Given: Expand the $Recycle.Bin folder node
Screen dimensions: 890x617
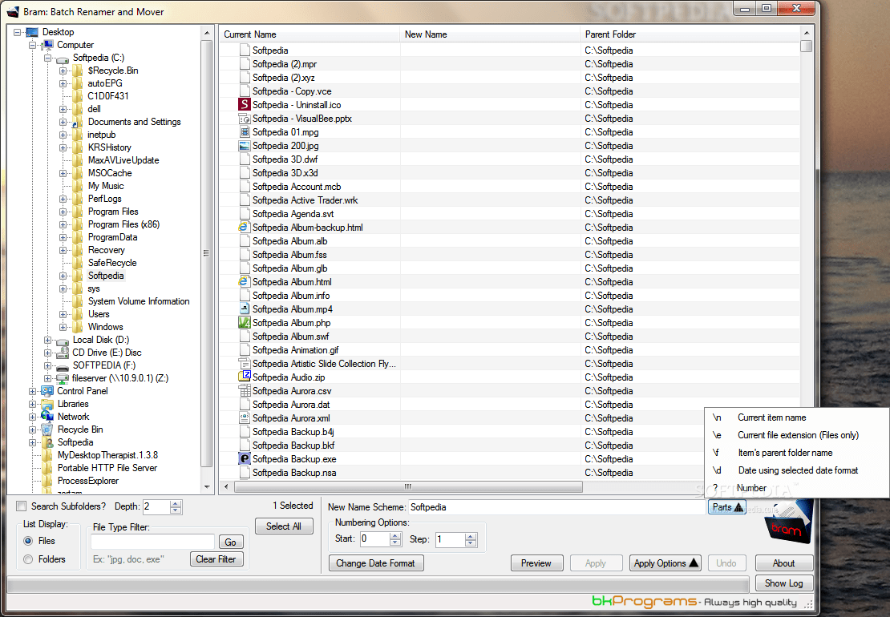Looking at the screenshot, I should pos(63,71).
